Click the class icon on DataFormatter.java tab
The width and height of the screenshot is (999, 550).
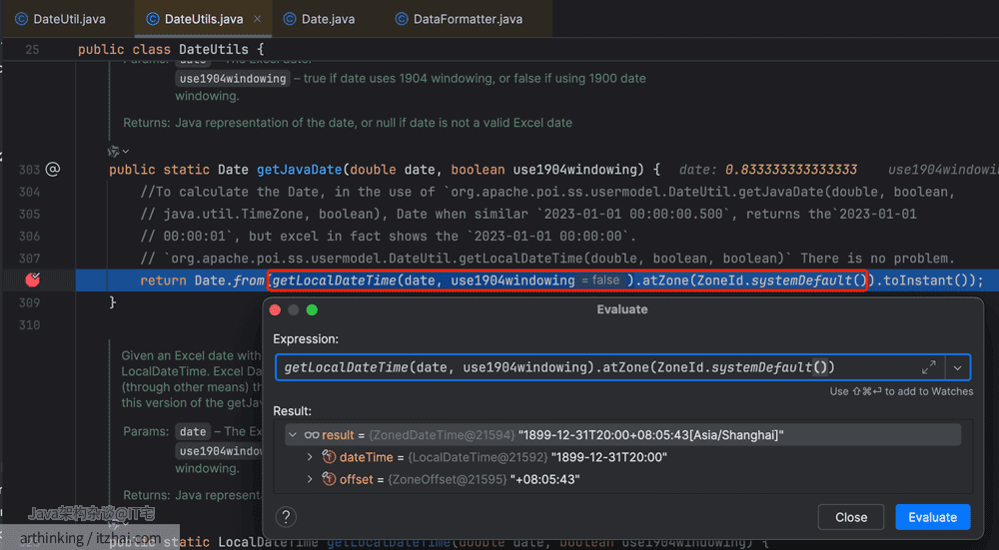(x=402, y=19)
